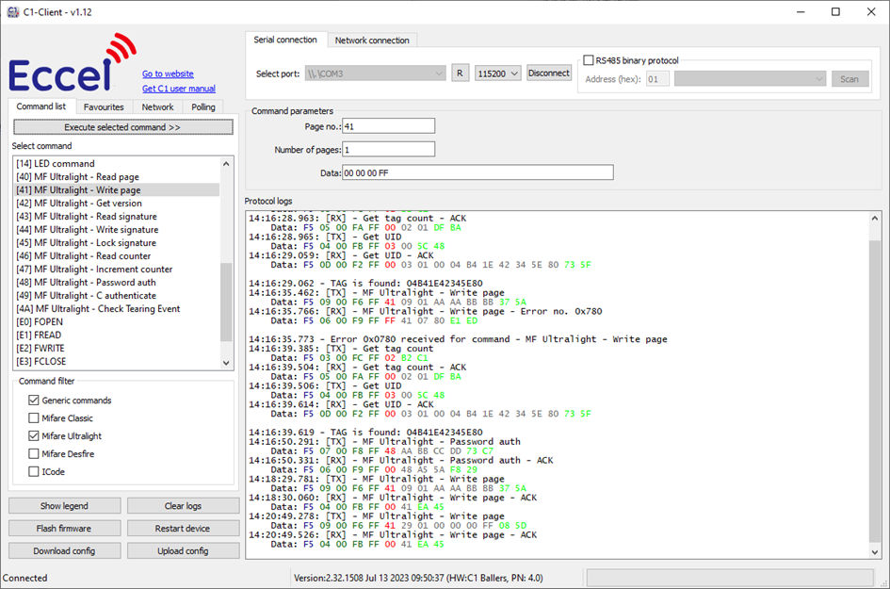This screenshot has width=890, height=589.
Task: Check the ICode command filter
Action: [x=34, y=472]
